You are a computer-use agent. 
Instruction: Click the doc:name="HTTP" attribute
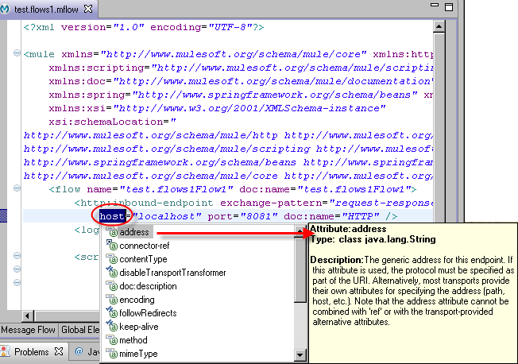(x=331, y=216)
